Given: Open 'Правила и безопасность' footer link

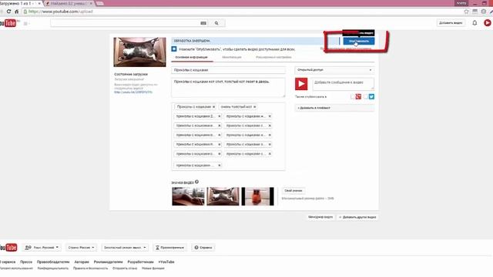Looking at the screenshot, I should click(x=91, y=269).
